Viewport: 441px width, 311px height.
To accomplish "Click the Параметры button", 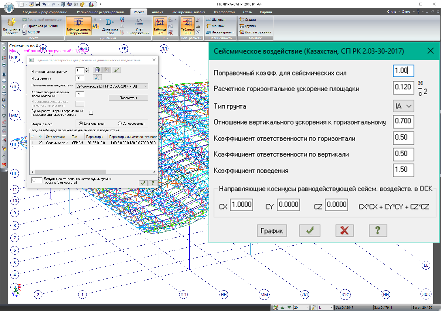I will (x=128, y=98).
